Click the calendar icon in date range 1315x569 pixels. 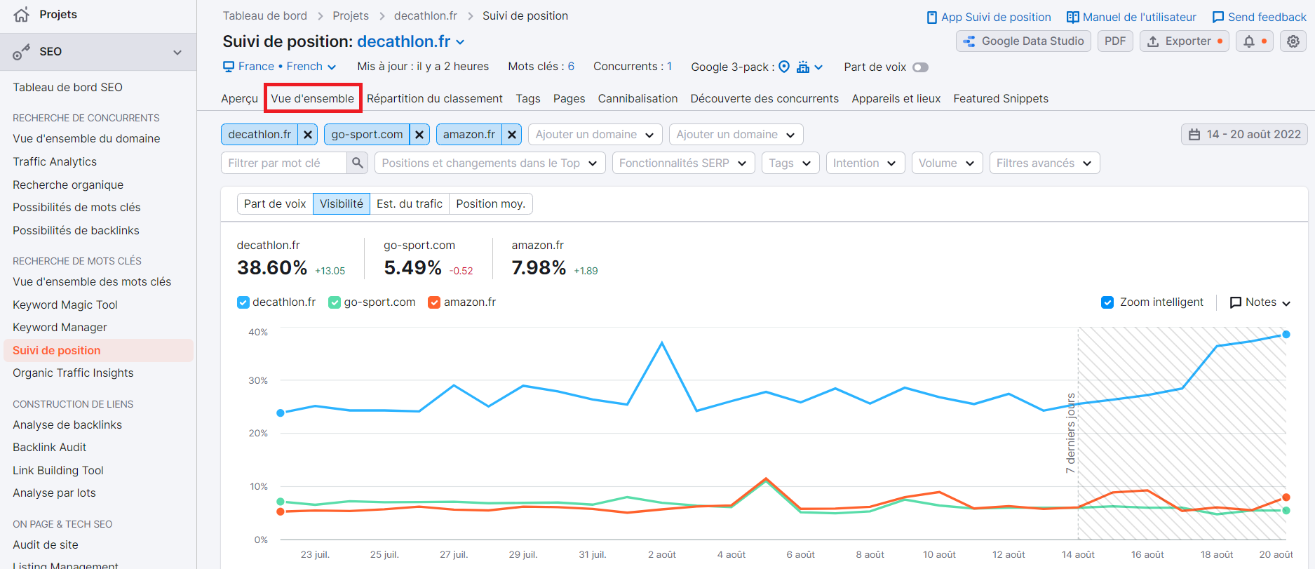pyautogui.click(x=1194, y=135)
